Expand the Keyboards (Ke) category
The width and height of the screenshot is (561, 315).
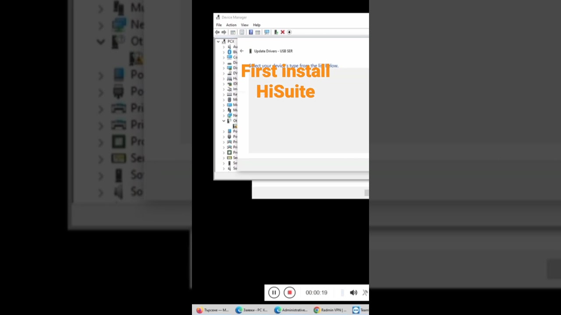(224, 94)
